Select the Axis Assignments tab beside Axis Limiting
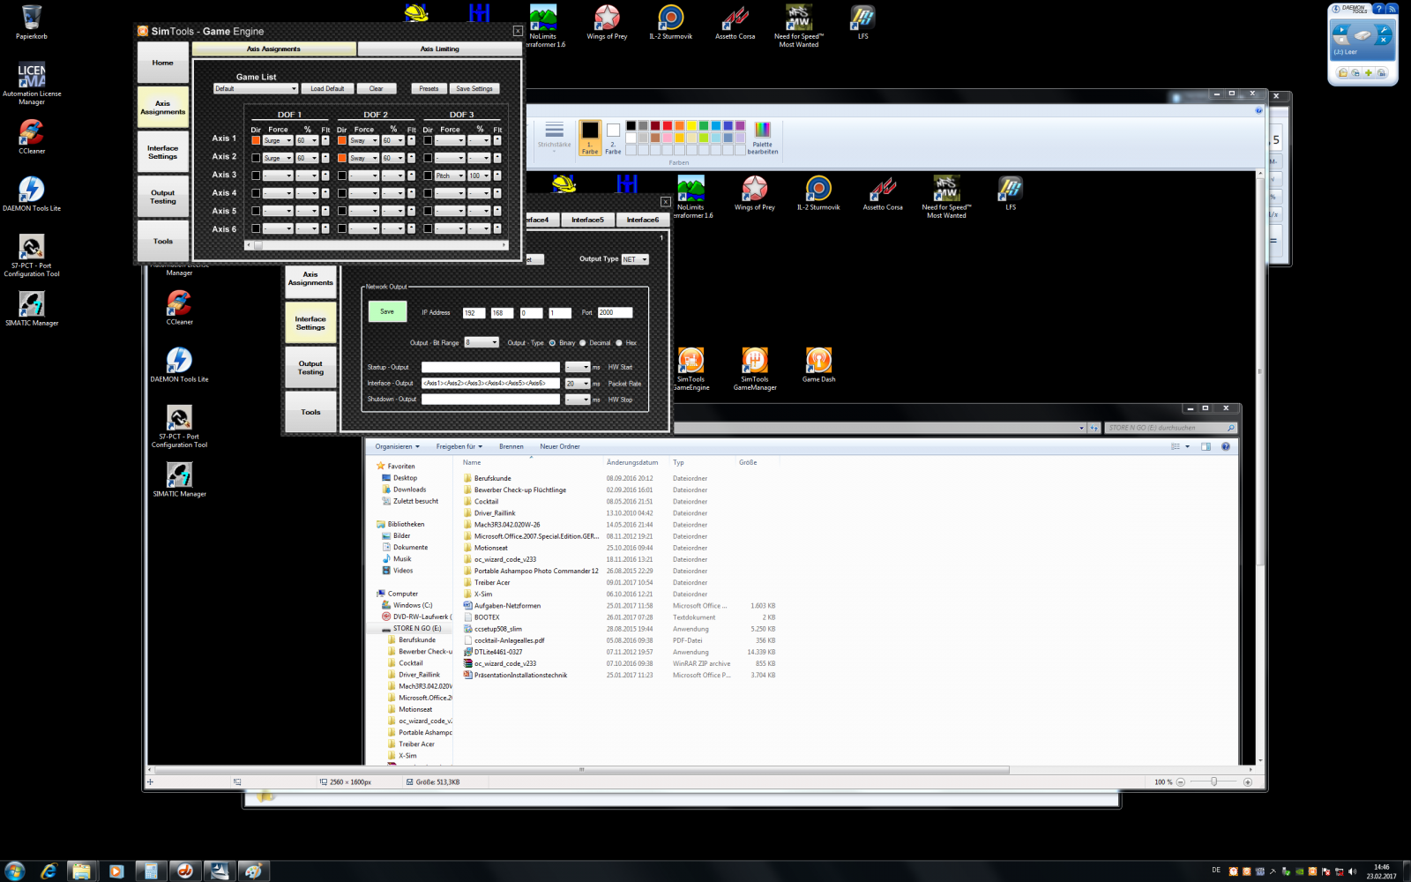This screenshot has height=882, width=1411. pyautogui.click(x=273, y=49)
